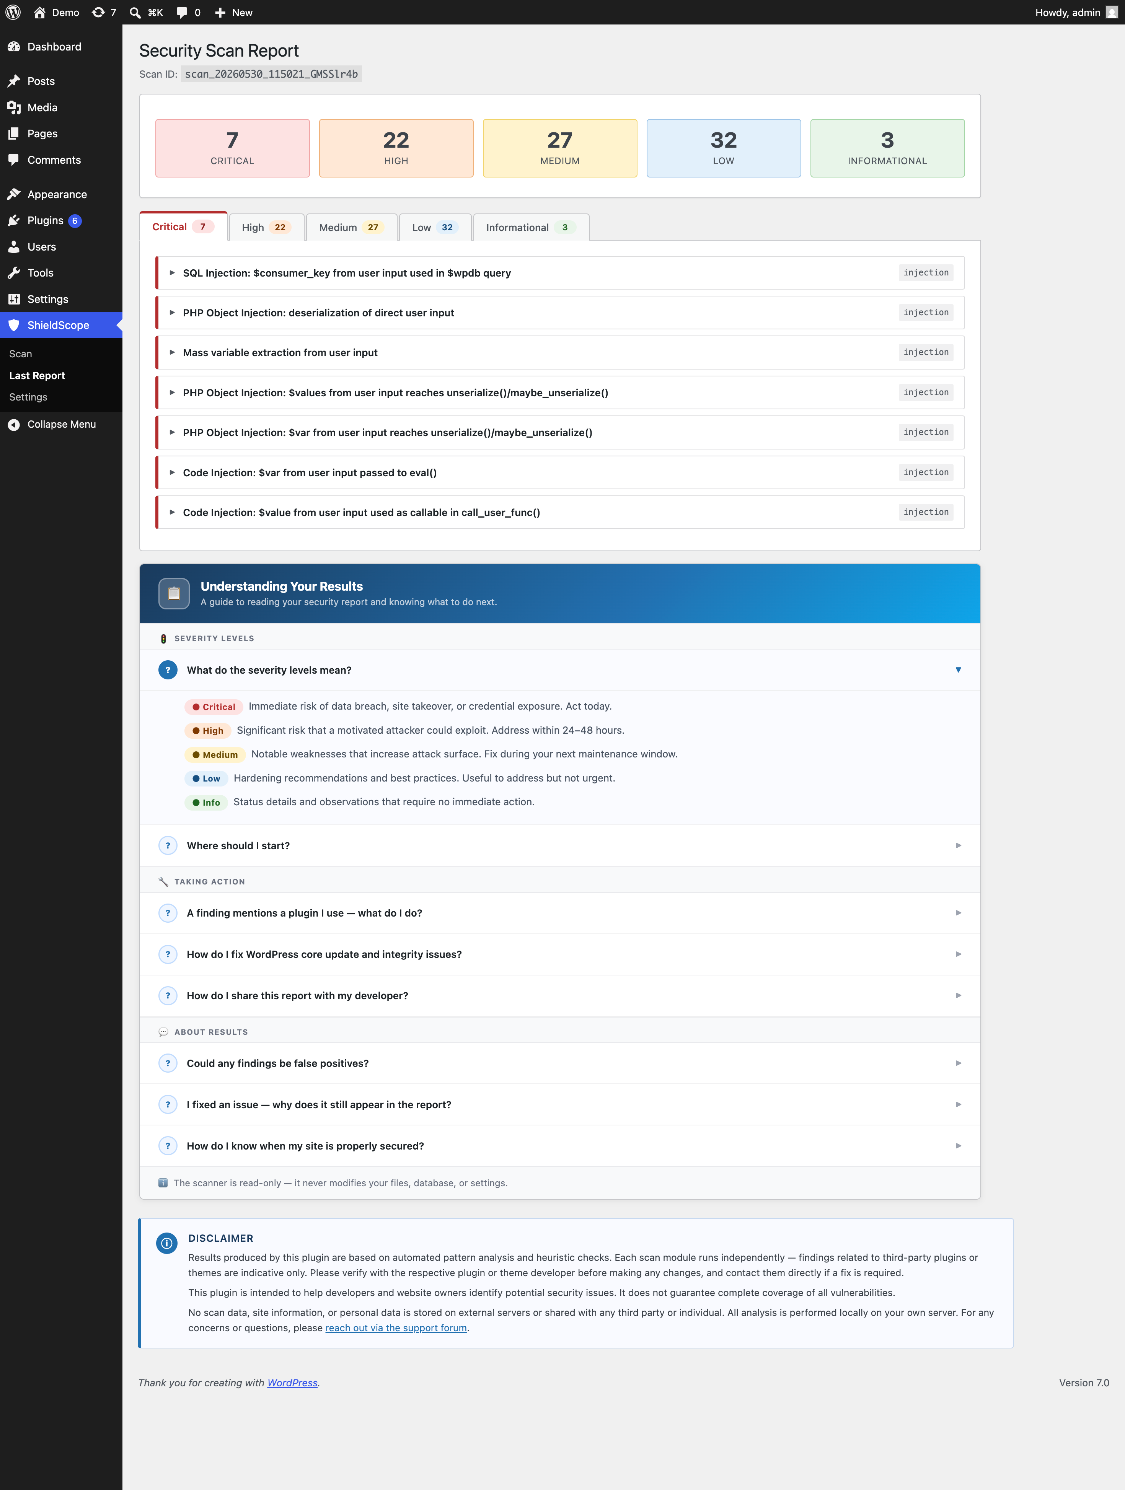Click the 22 High summary card
1125x1490 pixels.
point(396,148)
